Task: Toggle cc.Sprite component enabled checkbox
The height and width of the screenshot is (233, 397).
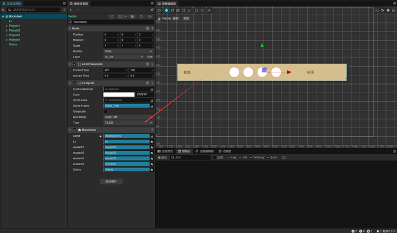Action: coord(74,83)
